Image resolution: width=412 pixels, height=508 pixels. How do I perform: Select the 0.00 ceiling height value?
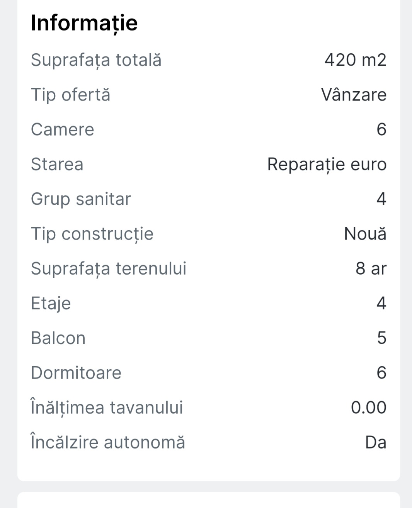[368, 408]
